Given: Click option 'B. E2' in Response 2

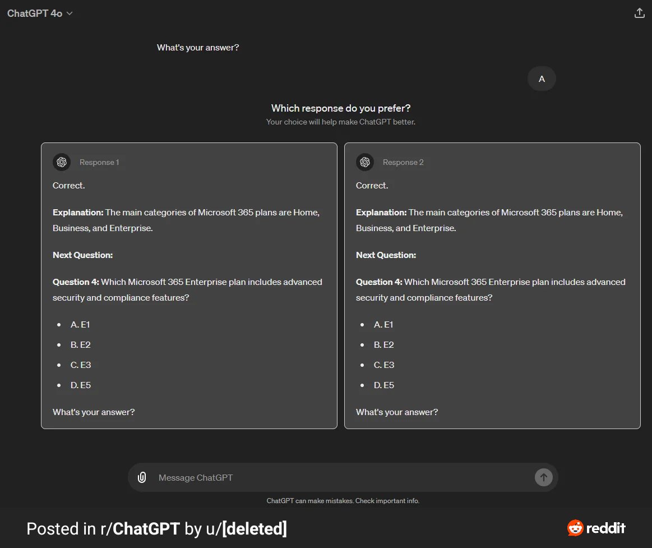Looking at the screenshot, I should click(x=383, y=345).
